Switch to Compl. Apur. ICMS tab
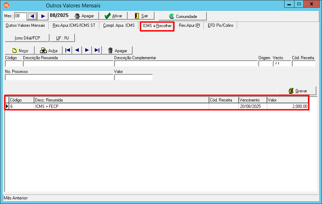 [119, 25]
